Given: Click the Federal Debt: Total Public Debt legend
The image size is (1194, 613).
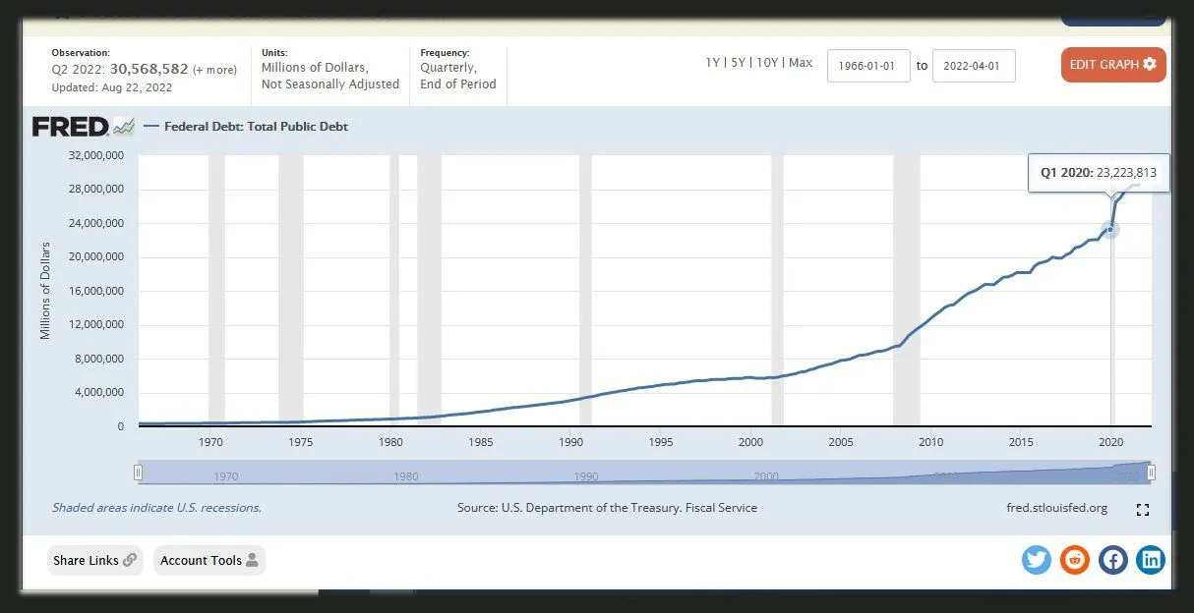Looking at the screenshot, I should (246, 126).
